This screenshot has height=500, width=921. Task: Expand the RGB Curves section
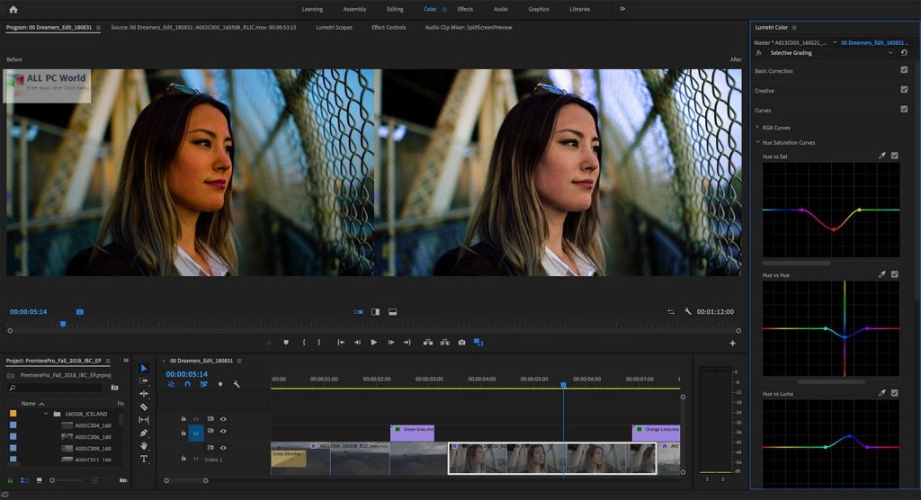click(x=757, y=128)
